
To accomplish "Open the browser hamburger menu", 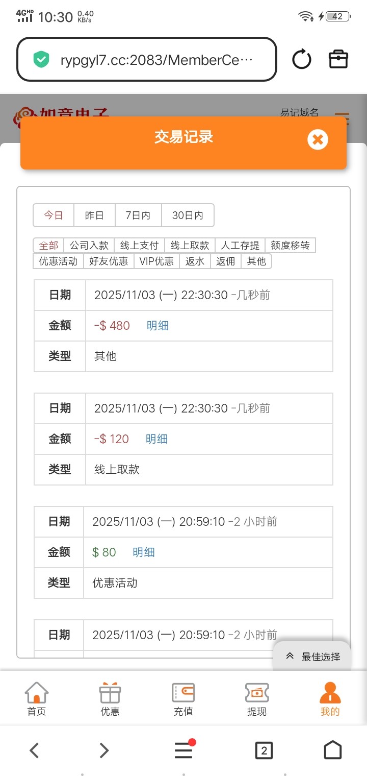I will click(x=183, y=750).
